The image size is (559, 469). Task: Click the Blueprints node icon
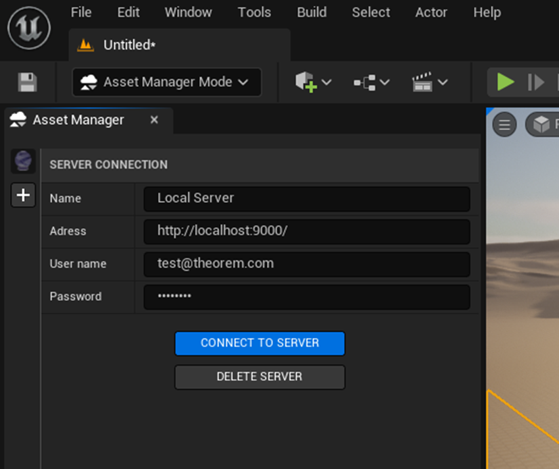(364, 82)
